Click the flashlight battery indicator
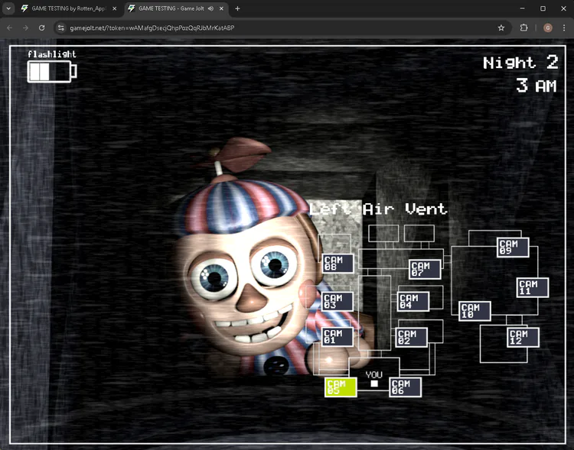This screenshot has height=450, width=574. click(x=52, y=72)
